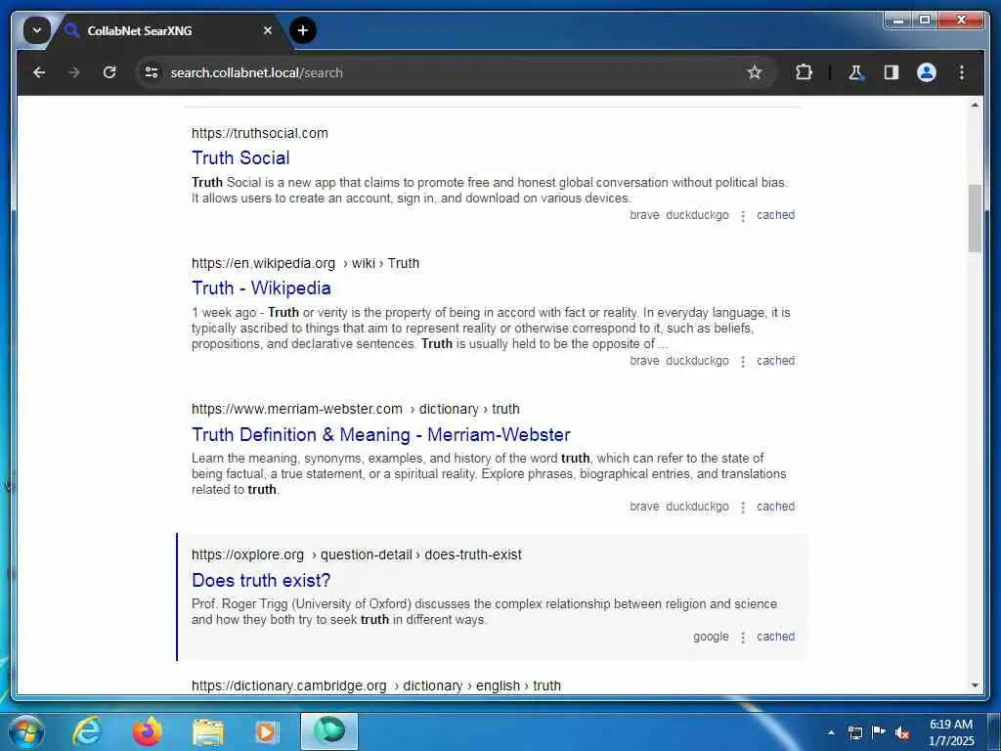Screen dimensions: 1001x751
Task: Launch Firefox from taskbar
Action: pyautogui.click(x=147, y=731)
